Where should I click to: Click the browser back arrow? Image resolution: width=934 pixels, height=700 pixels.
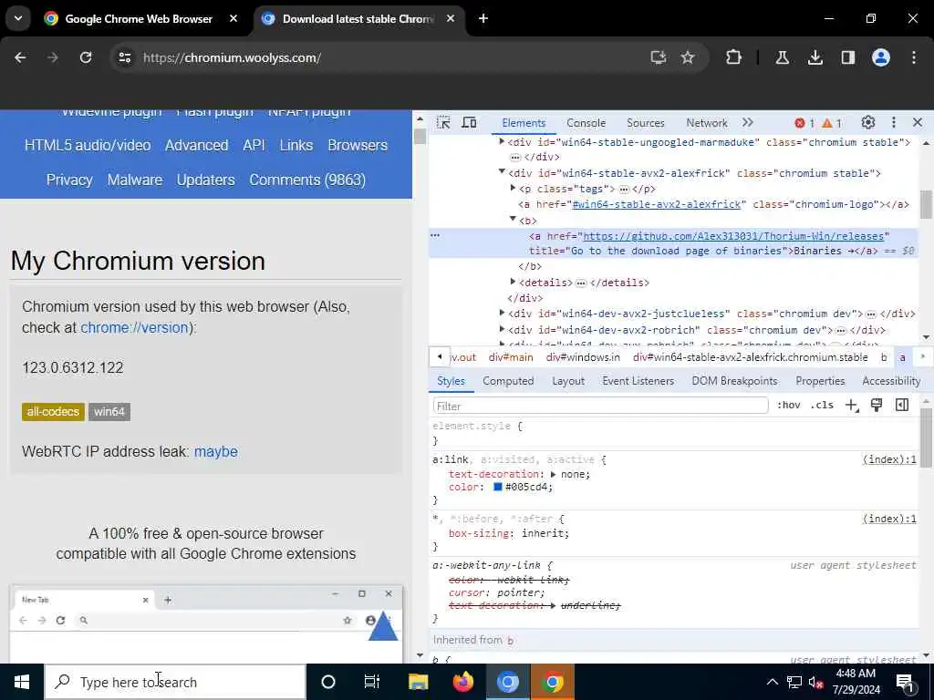pyautogui.click(x=20, y=57)
